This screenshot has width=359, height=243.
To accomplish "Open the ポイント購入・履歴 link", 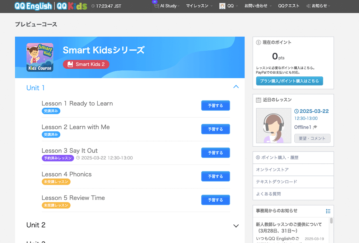I will [293, 158].
